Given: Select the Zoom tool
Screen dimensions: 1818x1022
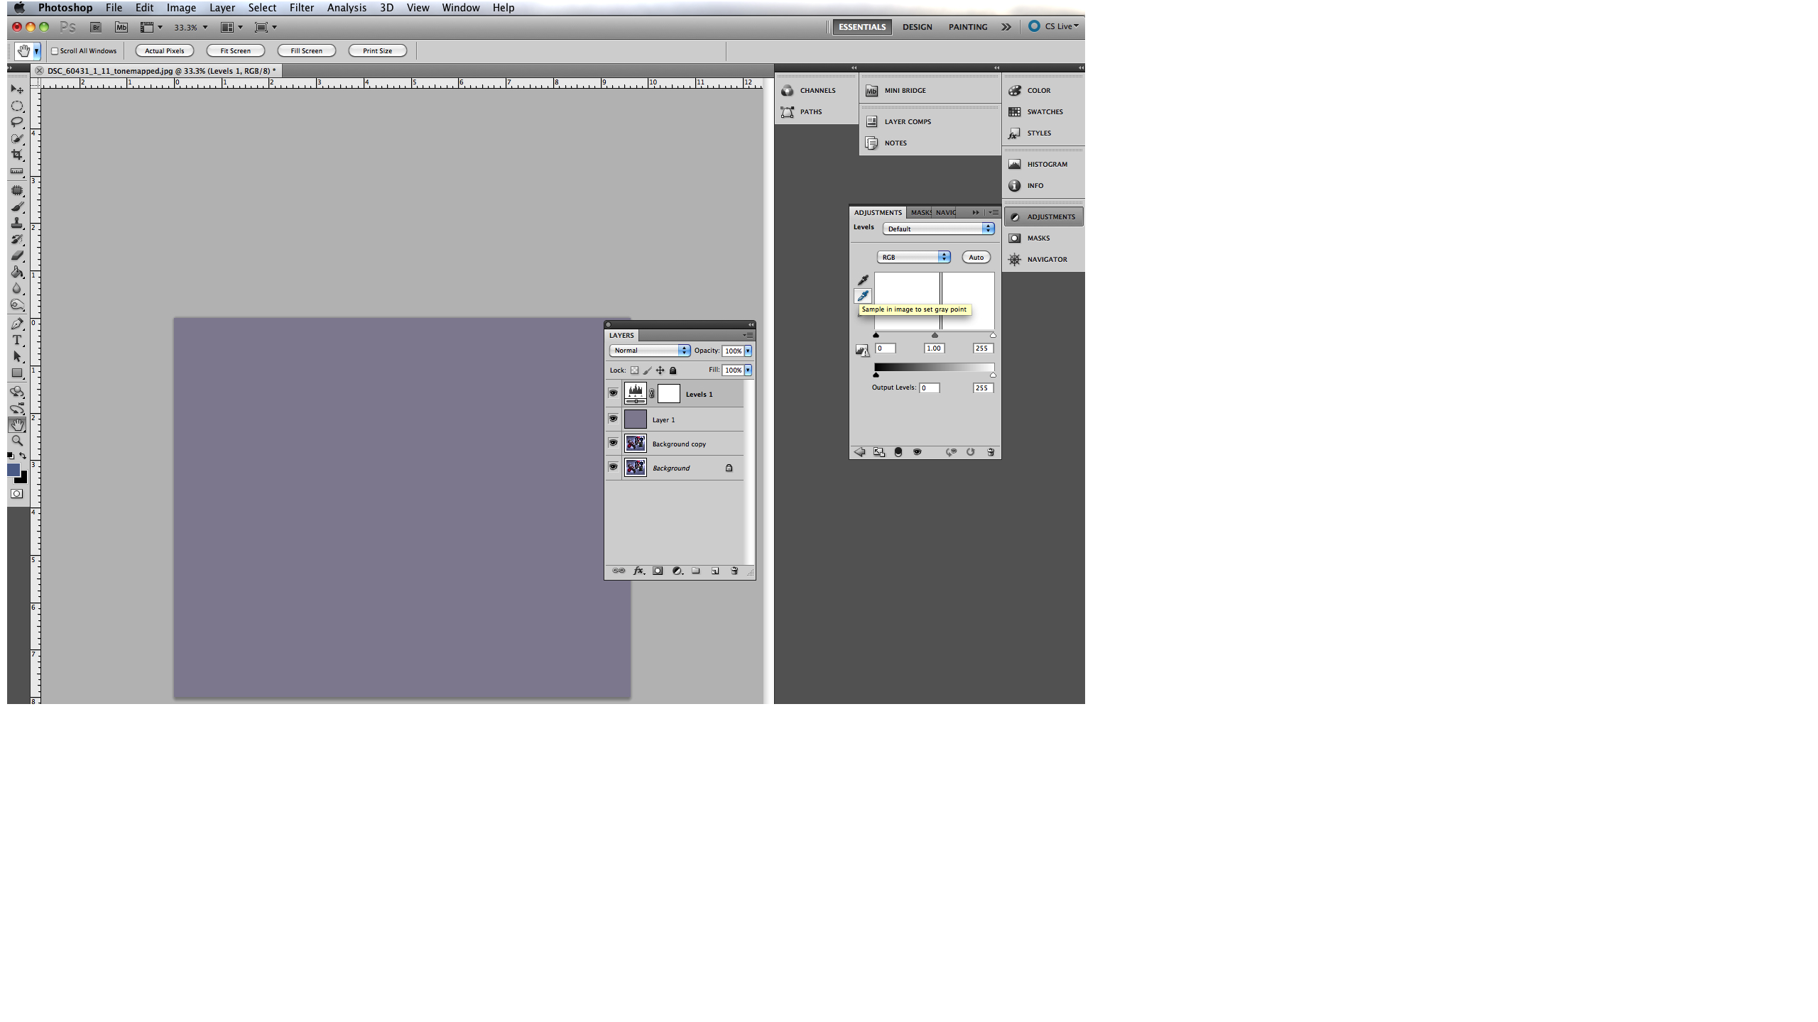Looking at the screenshot, I should click(x=17, y=440).
